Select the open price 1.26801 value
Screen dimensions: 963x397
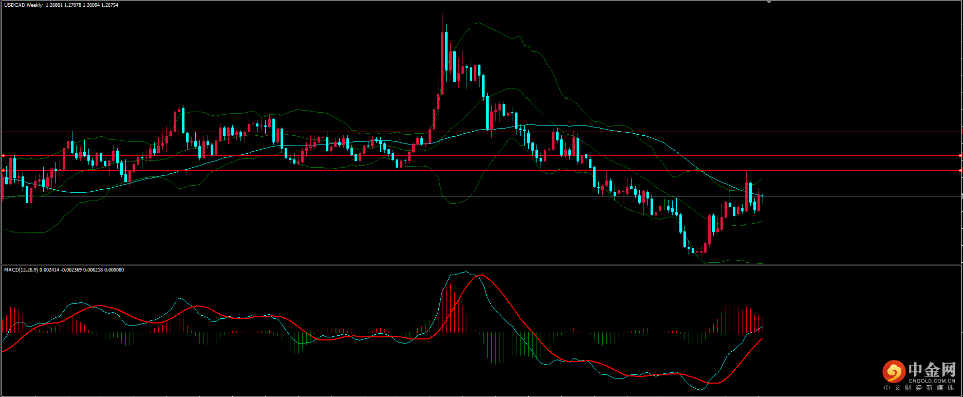(53, 5)
